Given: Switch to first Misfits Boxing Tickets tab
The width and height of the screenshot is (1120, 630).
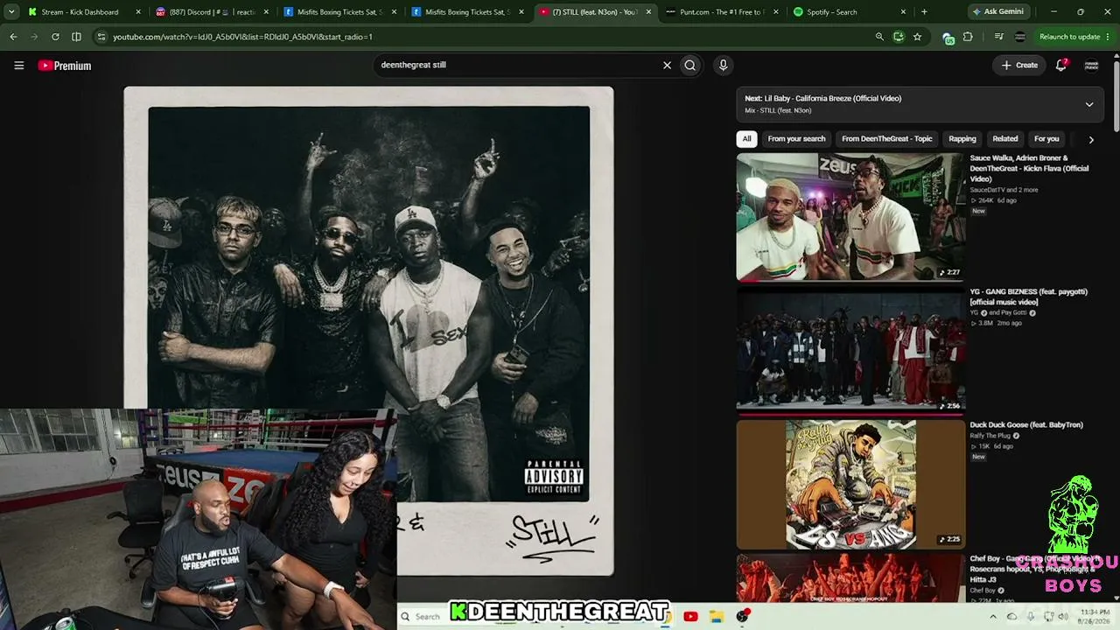Looking at the screenshot, I should coord(339,12).
